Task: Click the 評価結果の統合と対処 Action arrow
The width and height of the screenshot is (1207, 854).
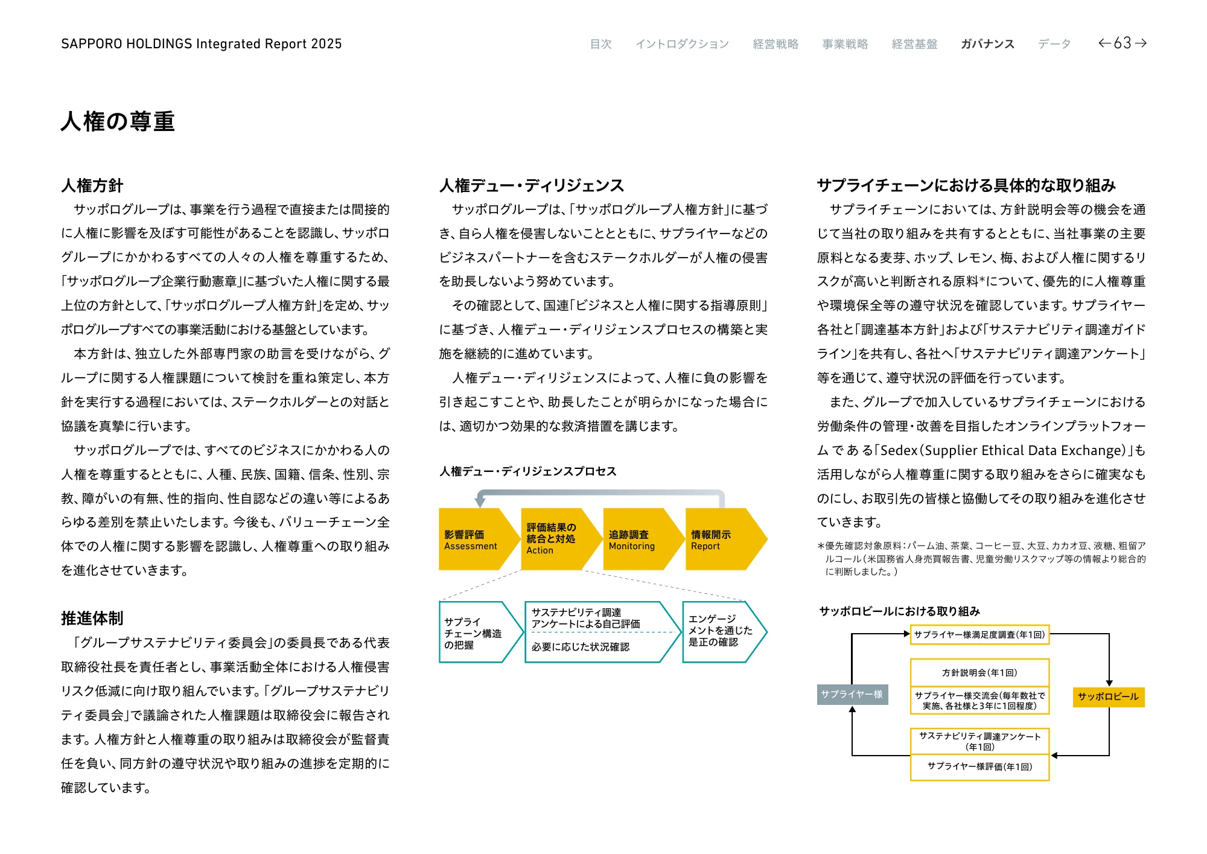Action: (555, 539)
